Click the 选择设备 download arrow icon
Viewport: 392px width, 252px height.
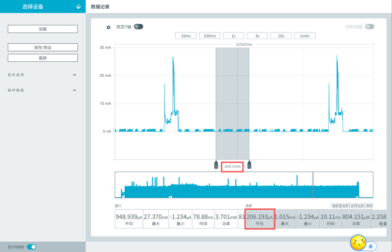click(78, 7)
